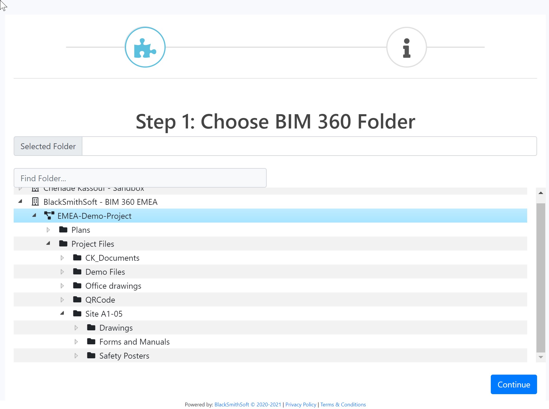Click the Drawings folder icon
Viewport: 549px width, 409px height.
pyautogui.click(x=91, y=327)
